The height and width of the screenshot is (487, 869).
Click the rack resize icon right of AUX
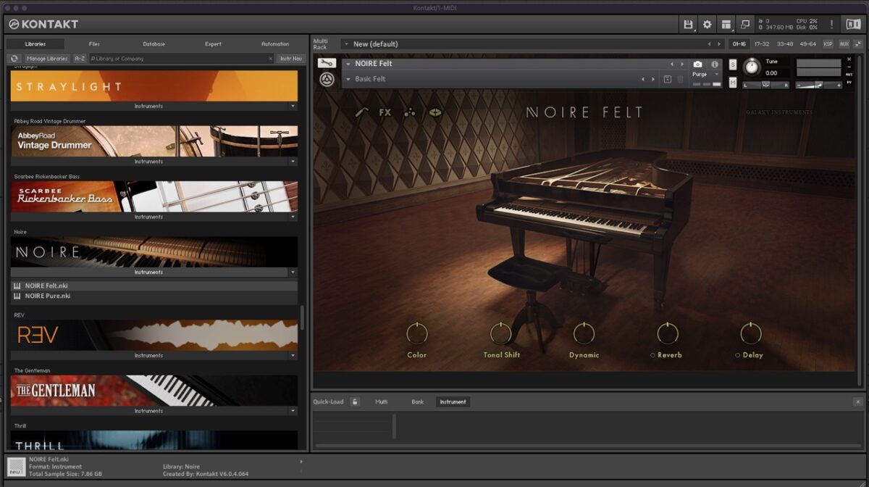tap(857, 44)
